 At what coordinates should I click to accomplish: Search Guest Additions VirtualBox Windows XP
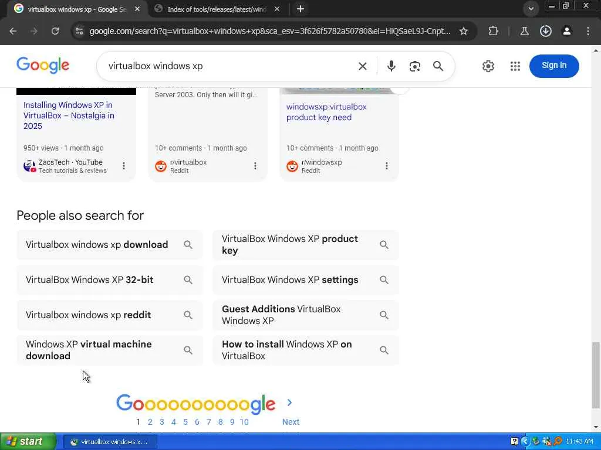305,315
